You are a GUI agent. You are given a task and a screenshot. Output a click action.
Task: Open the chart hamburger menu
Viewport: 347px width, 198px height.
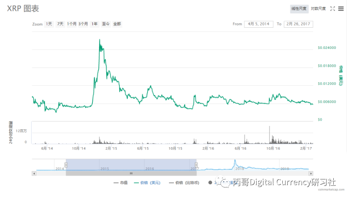[341, 9]
